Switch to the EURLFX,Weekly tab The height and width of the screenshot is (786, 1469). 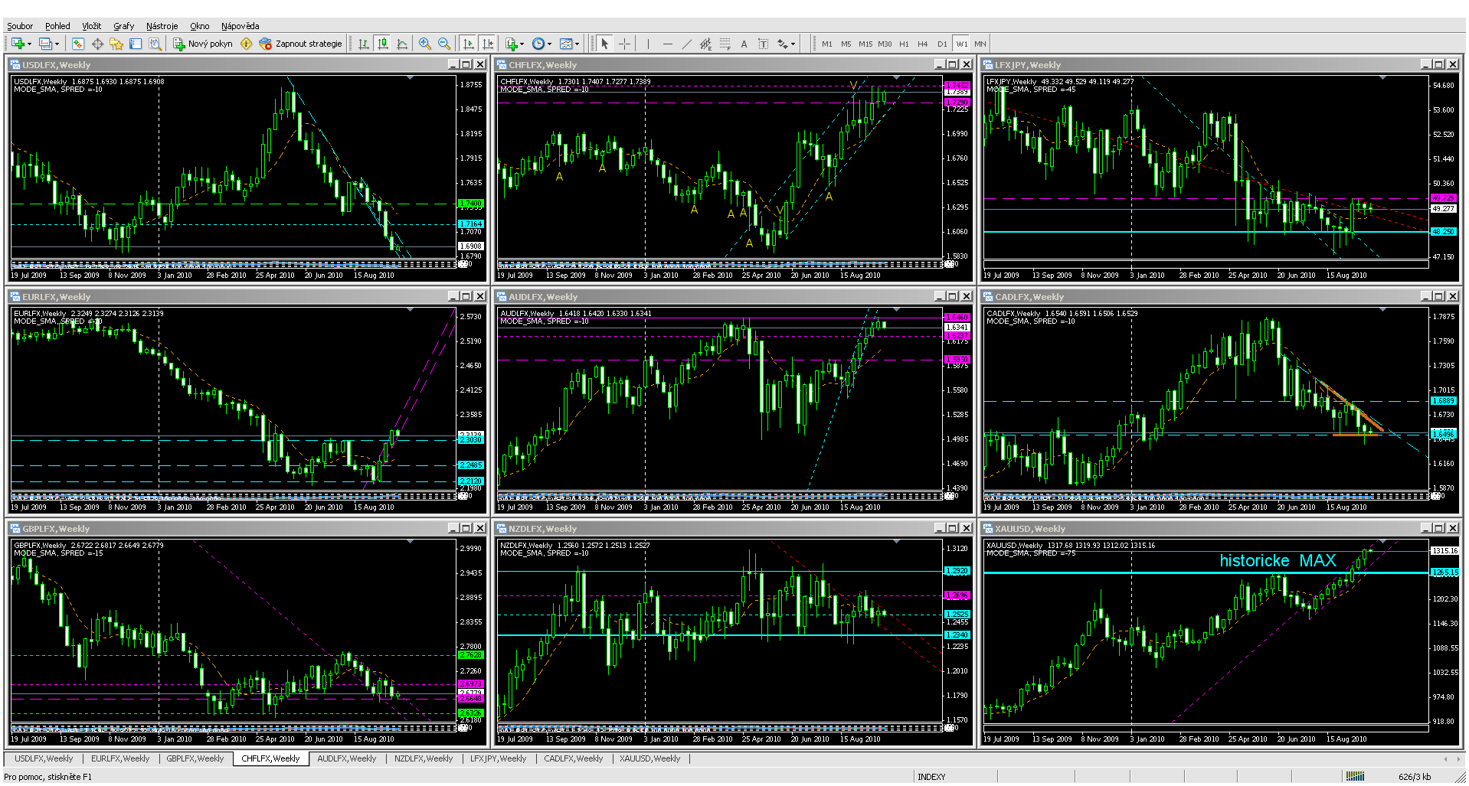click(120, 758)
